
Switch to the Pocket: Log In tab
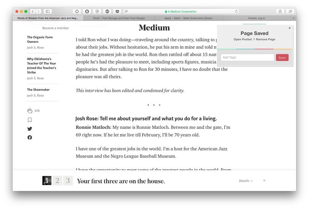256,18
